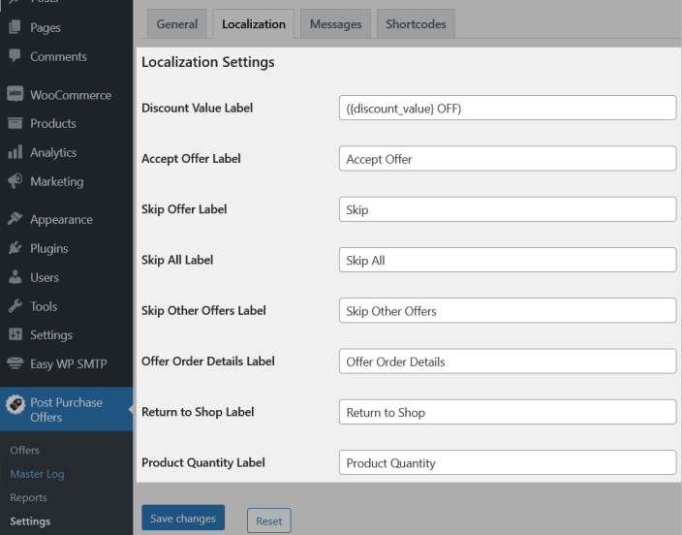The image size is (682, 535).
Task: Go to the Shortcodes tab
Action: click(415, 24)
